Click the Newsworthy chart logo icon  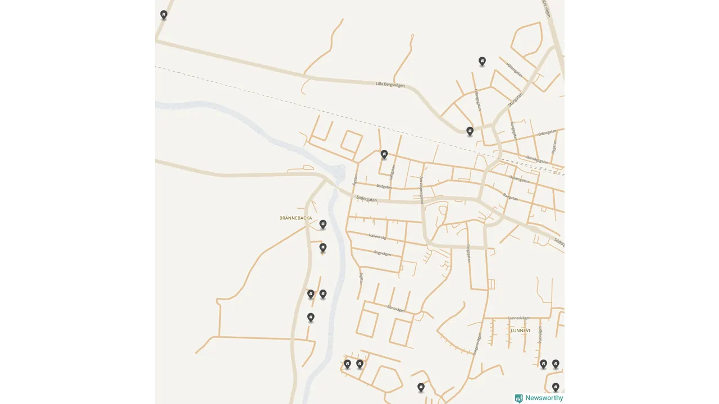(518, 398)
